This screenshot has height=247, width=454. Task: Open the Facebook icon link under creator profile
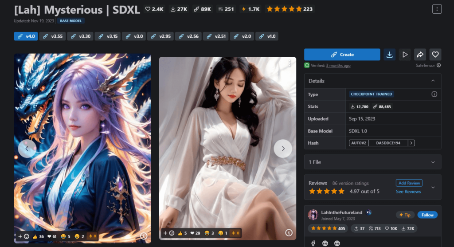pos(313,243)
